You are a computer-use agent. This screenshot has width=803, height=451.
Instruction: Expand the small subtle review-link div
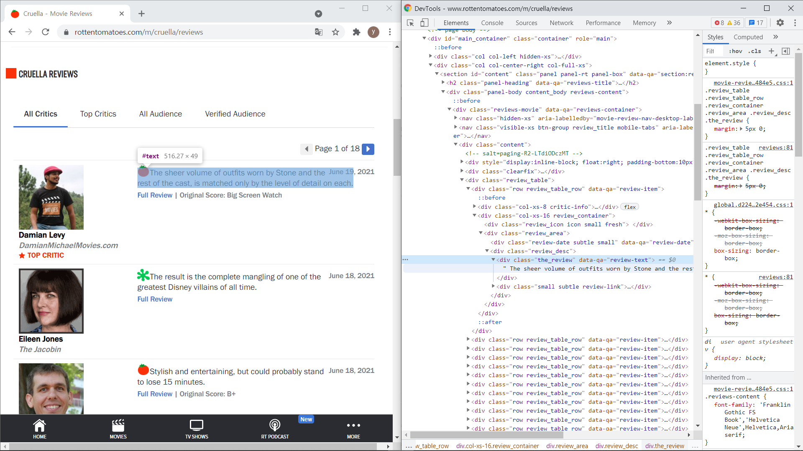point(494,286)
